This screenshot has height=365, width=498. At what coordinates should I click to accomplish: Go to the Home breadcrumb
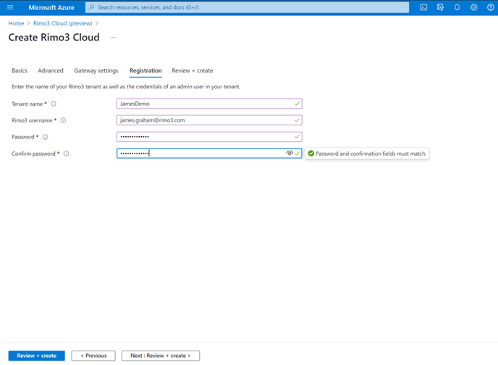pyautogui.click(x=16, y=23)
